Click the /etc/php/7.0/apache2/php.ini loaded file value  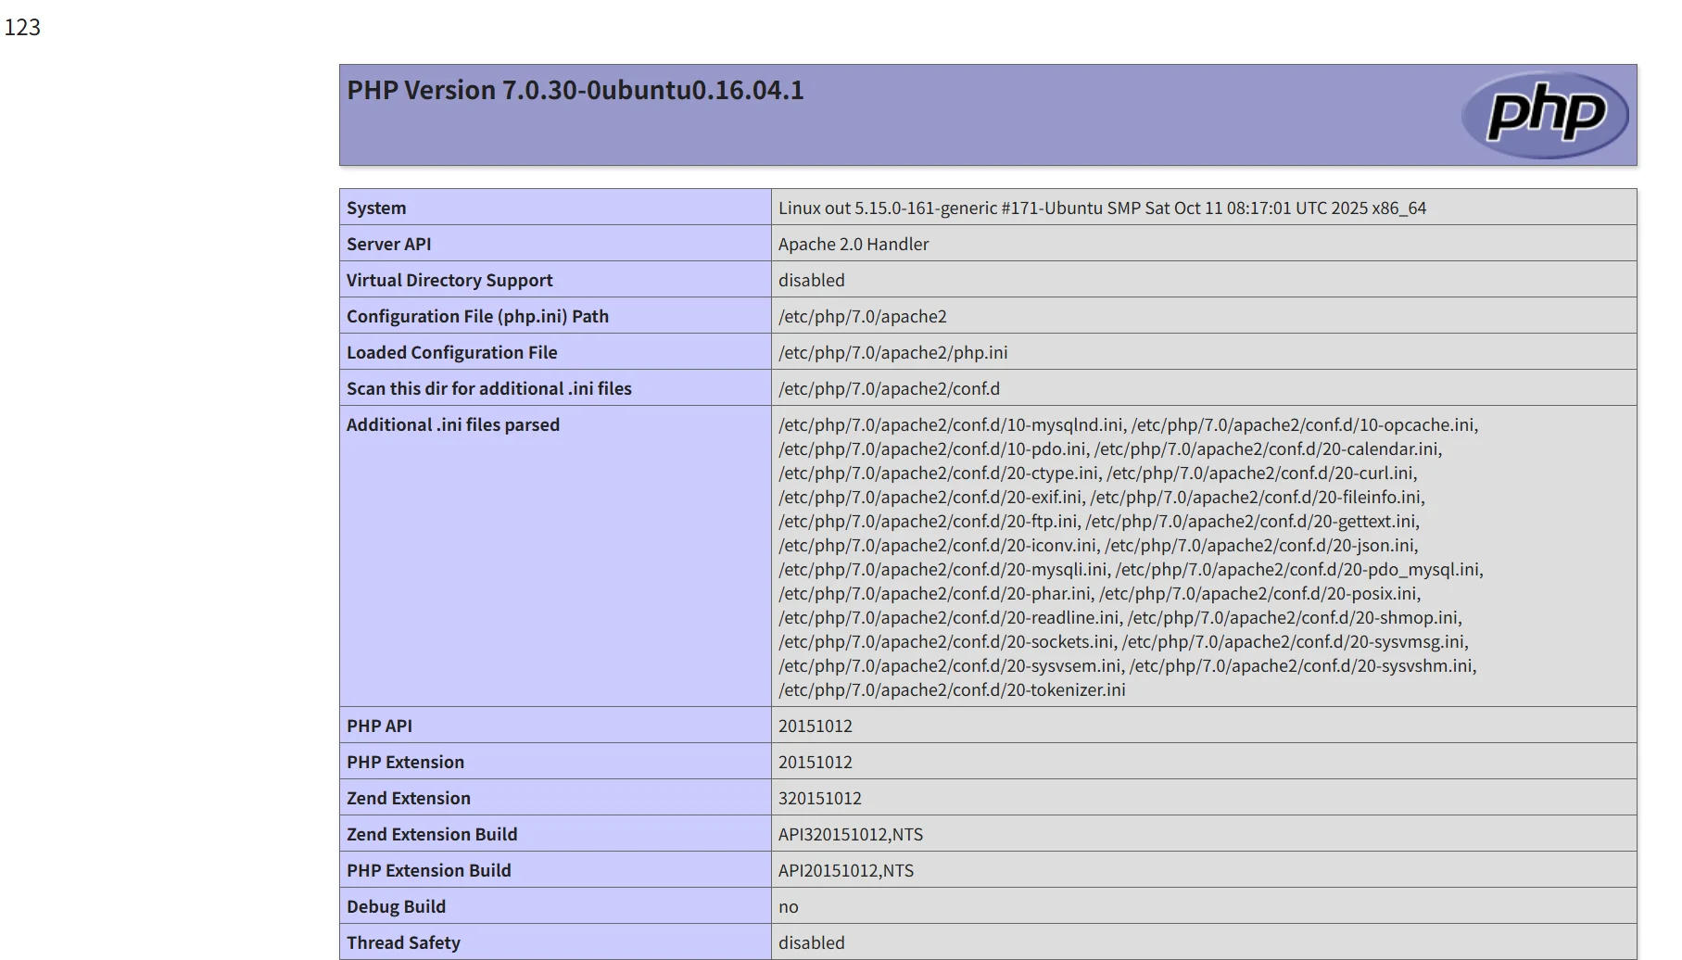click(892, 352)
